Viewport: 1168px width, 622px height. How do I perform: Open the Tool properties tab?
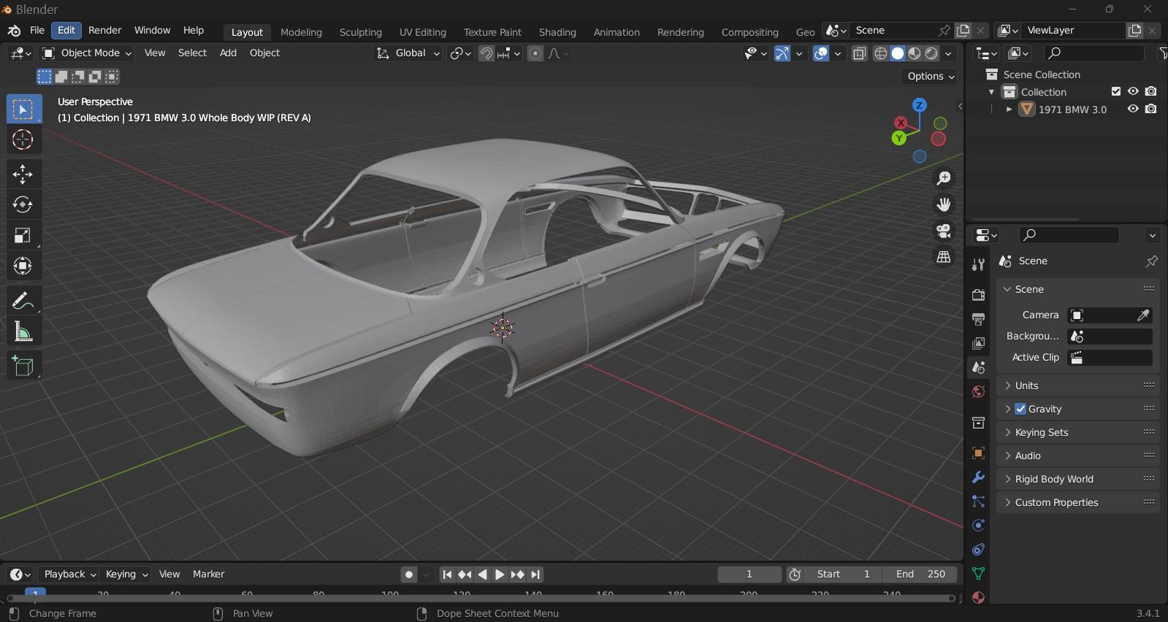(978, 265)
